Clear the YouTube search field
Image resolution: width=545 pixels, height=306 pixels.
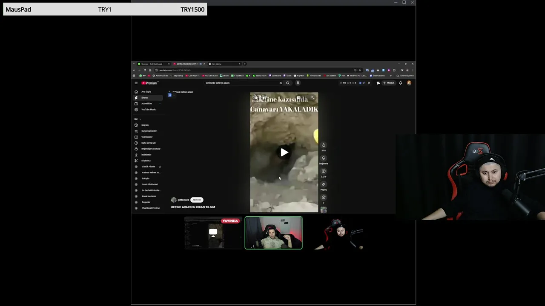pyautogui.click(x=281, y=83)
